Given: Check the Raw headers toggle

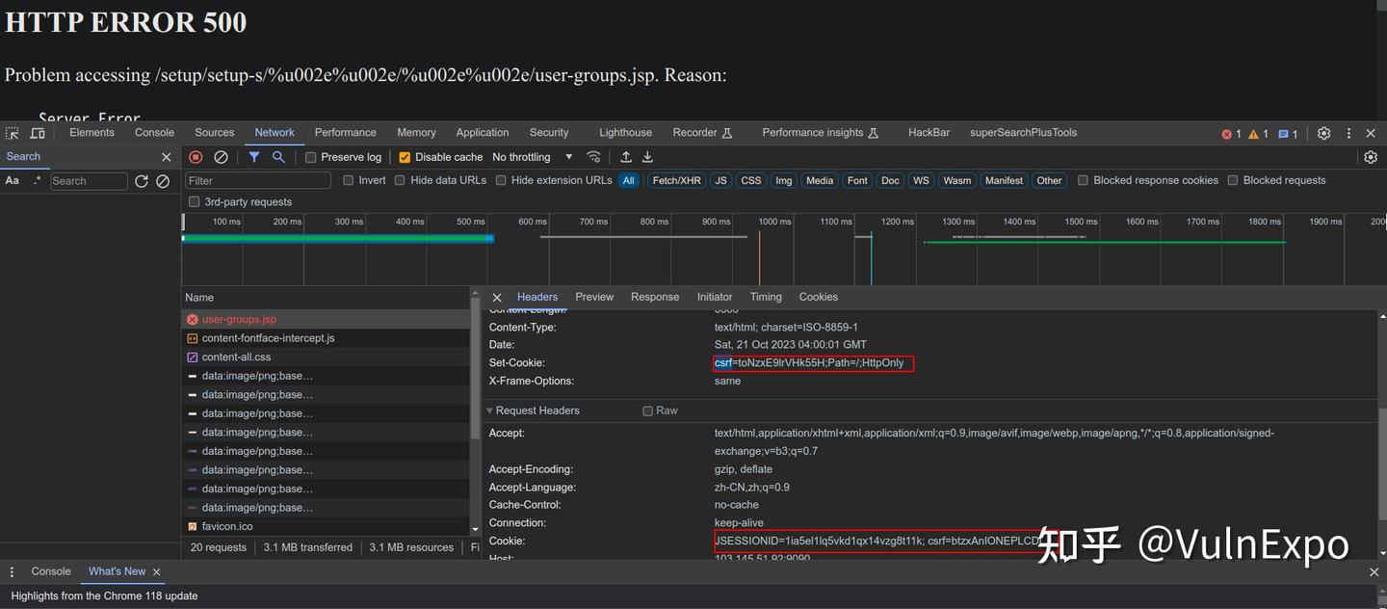Looking at the screenshot, I should coord(648,410).
